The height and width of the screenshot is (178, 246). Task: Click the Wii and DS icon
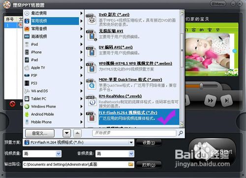pyautogui.click(x=27, y=91)
